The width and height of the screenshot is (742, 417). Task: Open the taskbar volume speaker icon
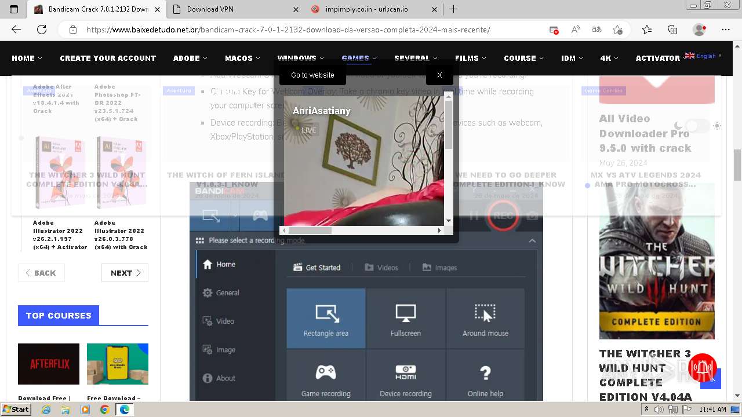pyautogui.click(x=659, y=409)
